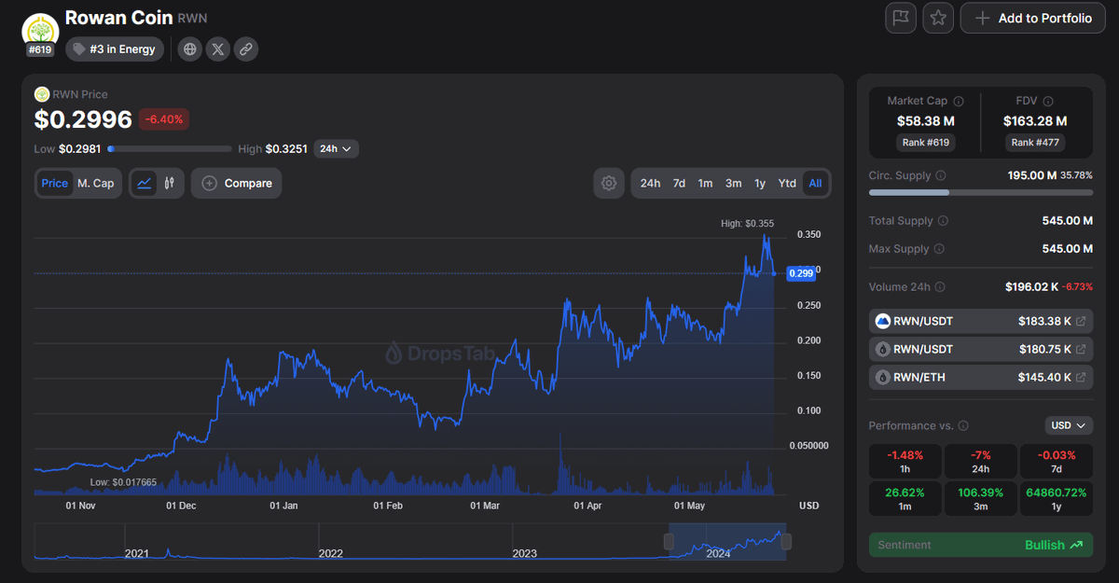Select the 1m timeframe tab
1119x583 pixels.
pos(706,183)
